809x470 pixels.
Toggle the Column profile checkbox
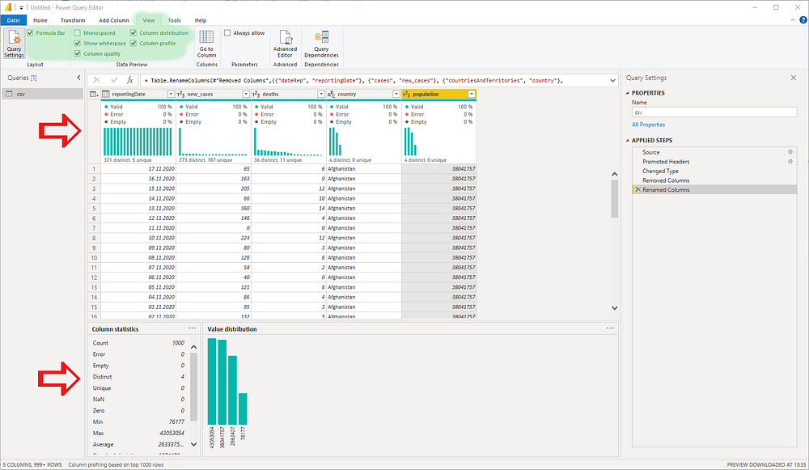pyautogui.click(x=133, y=44)
